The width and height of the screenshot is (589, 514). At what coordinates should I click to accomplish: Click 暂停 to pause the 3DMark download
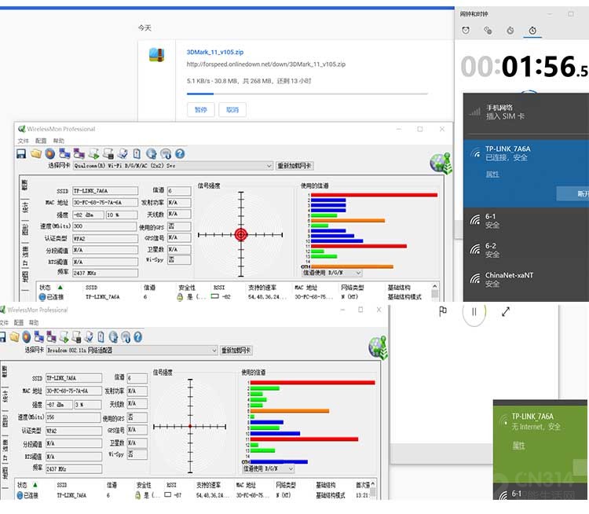(x=200, y=110)
